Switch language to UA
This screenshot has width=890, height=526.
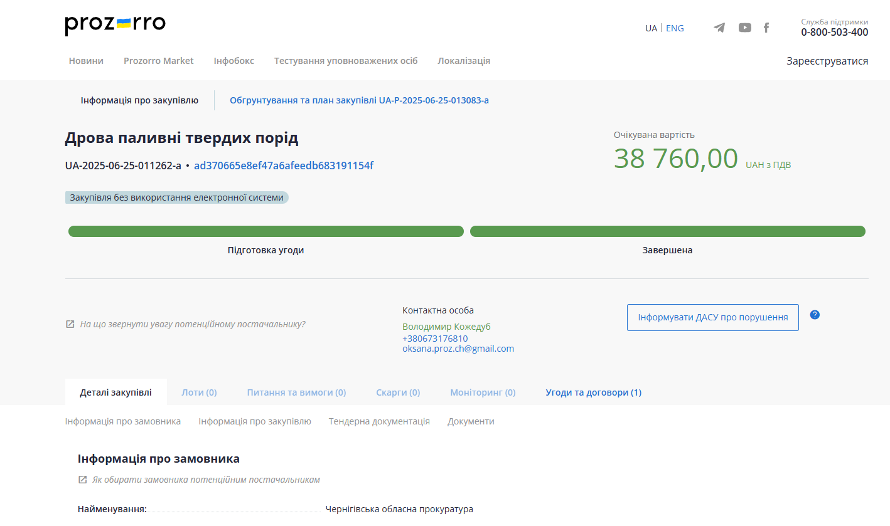(x=651, y=28)
